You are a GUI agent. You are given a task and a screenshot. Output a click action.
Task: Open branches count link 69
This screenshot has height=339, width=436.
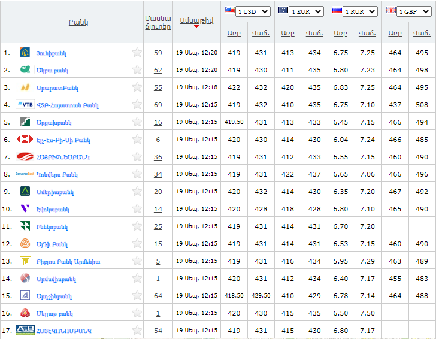(x=158, y=105)
